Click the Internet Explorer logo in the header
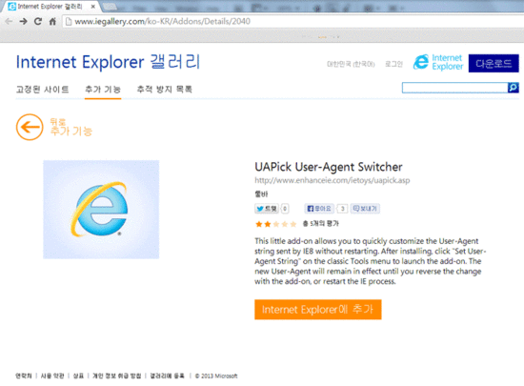 [438, 63]
